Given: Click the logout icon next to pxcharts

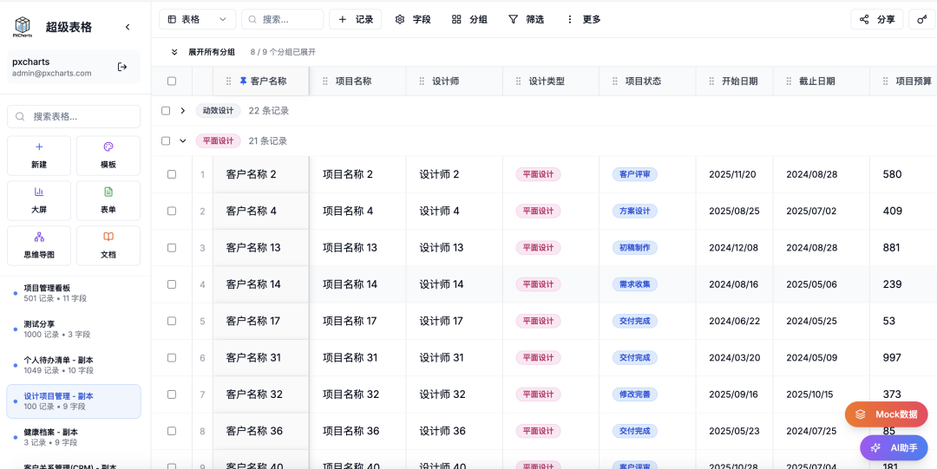Looking at the screenshot, I should click(x=122, y=67).
